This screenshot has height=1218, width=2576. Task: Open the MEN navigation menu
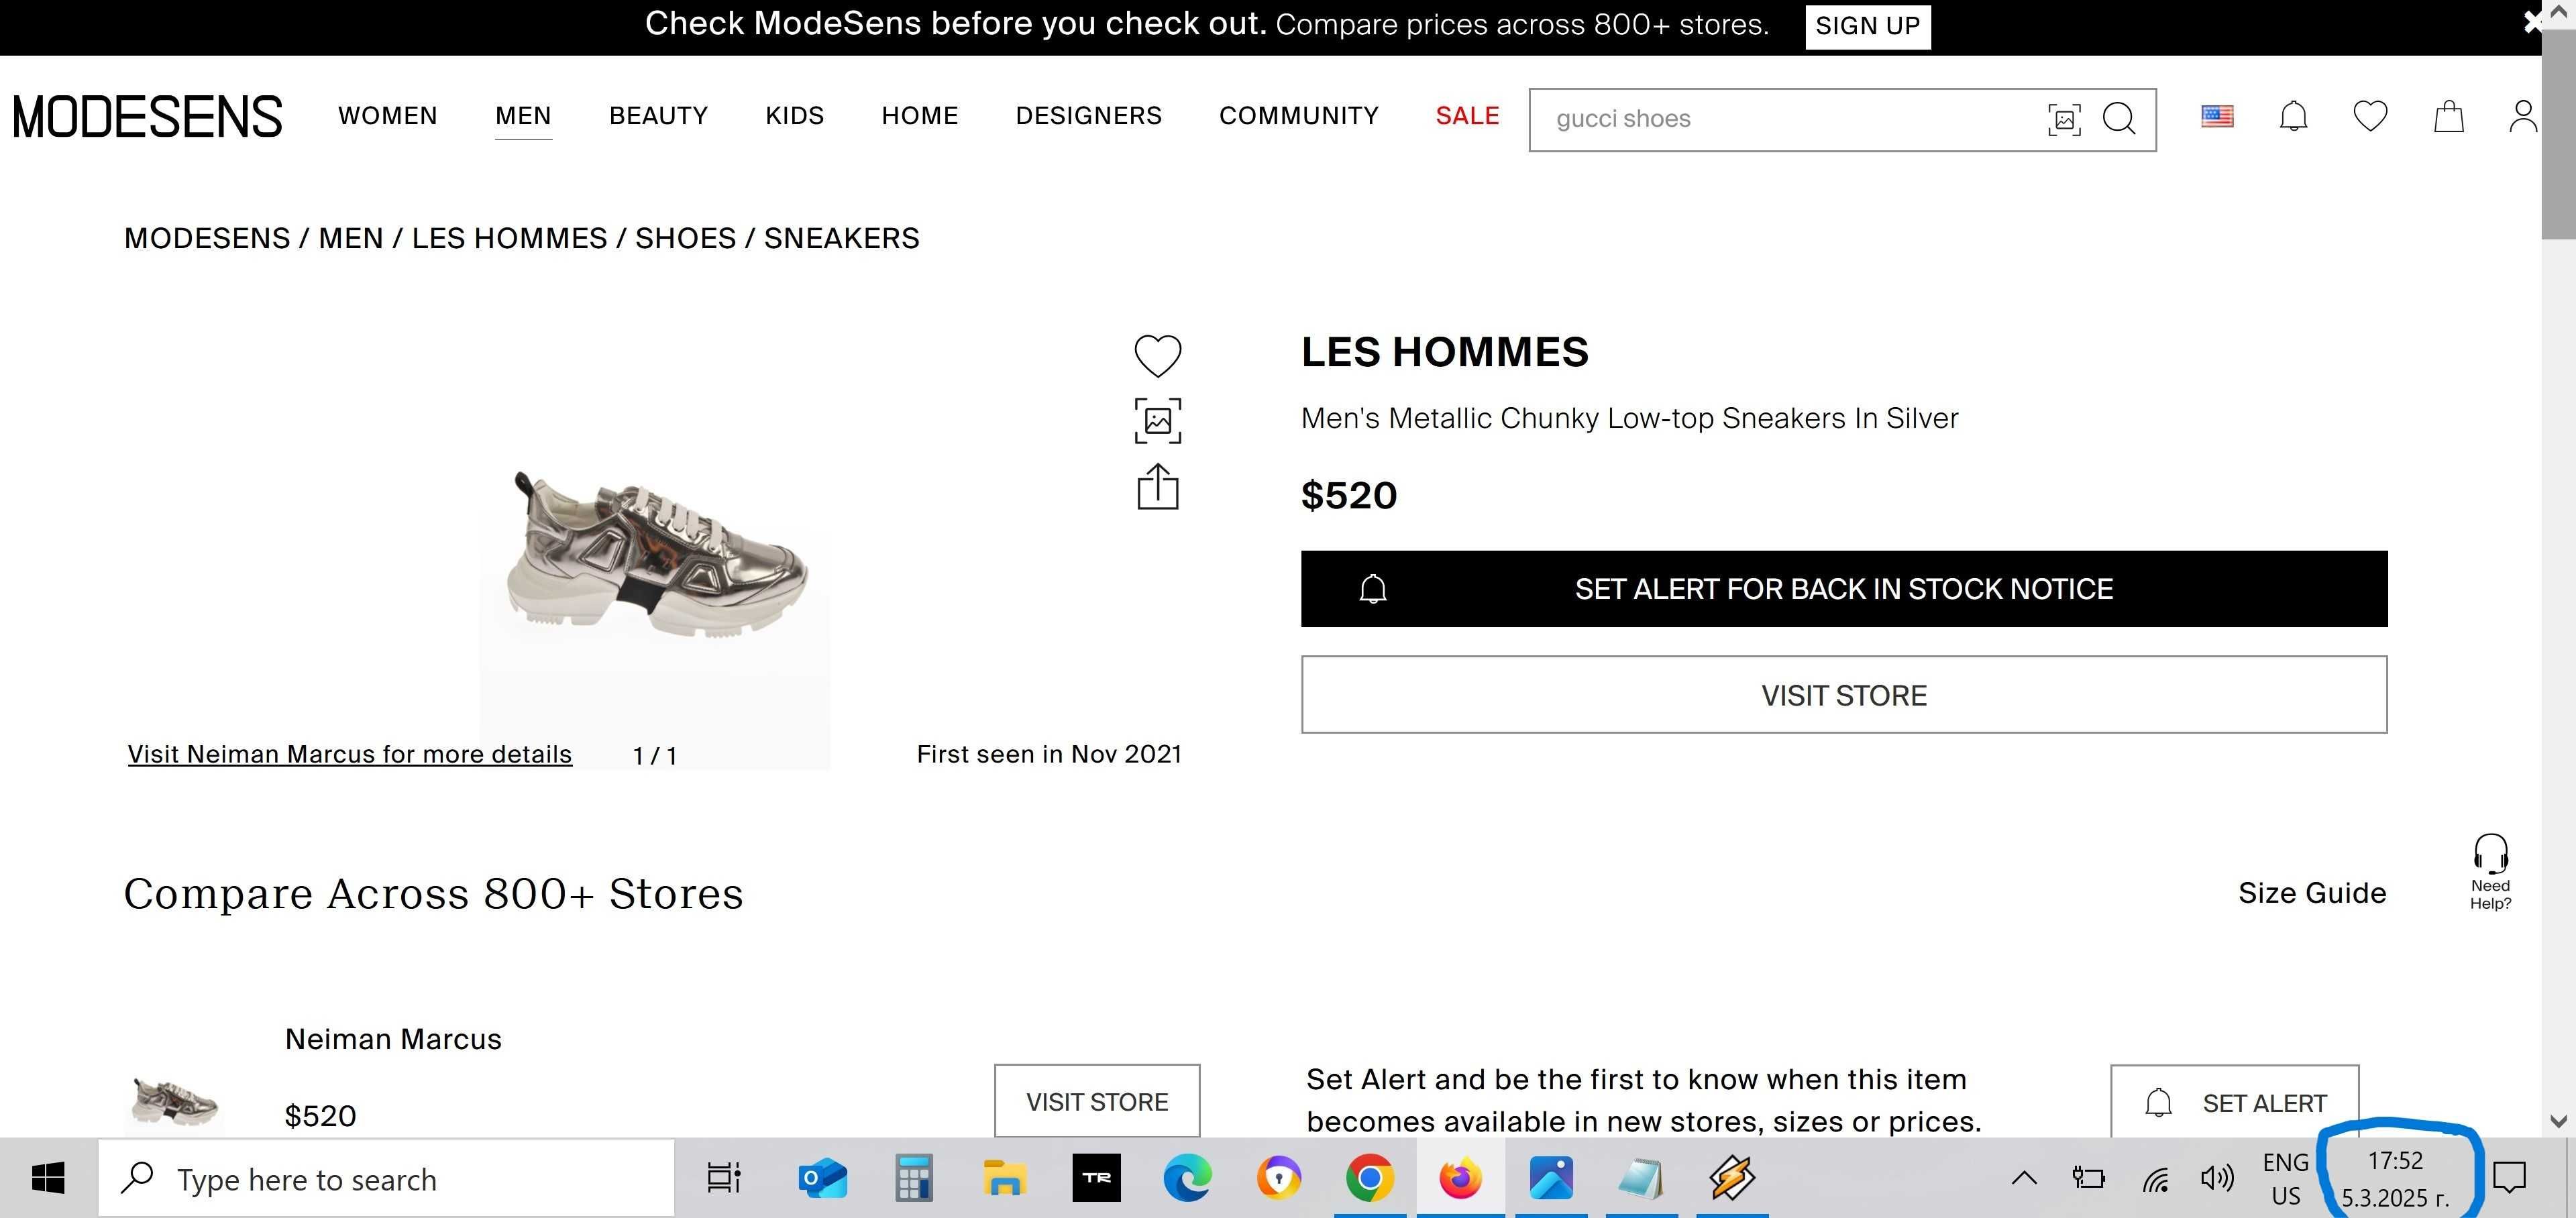click(x=523, y=116)
